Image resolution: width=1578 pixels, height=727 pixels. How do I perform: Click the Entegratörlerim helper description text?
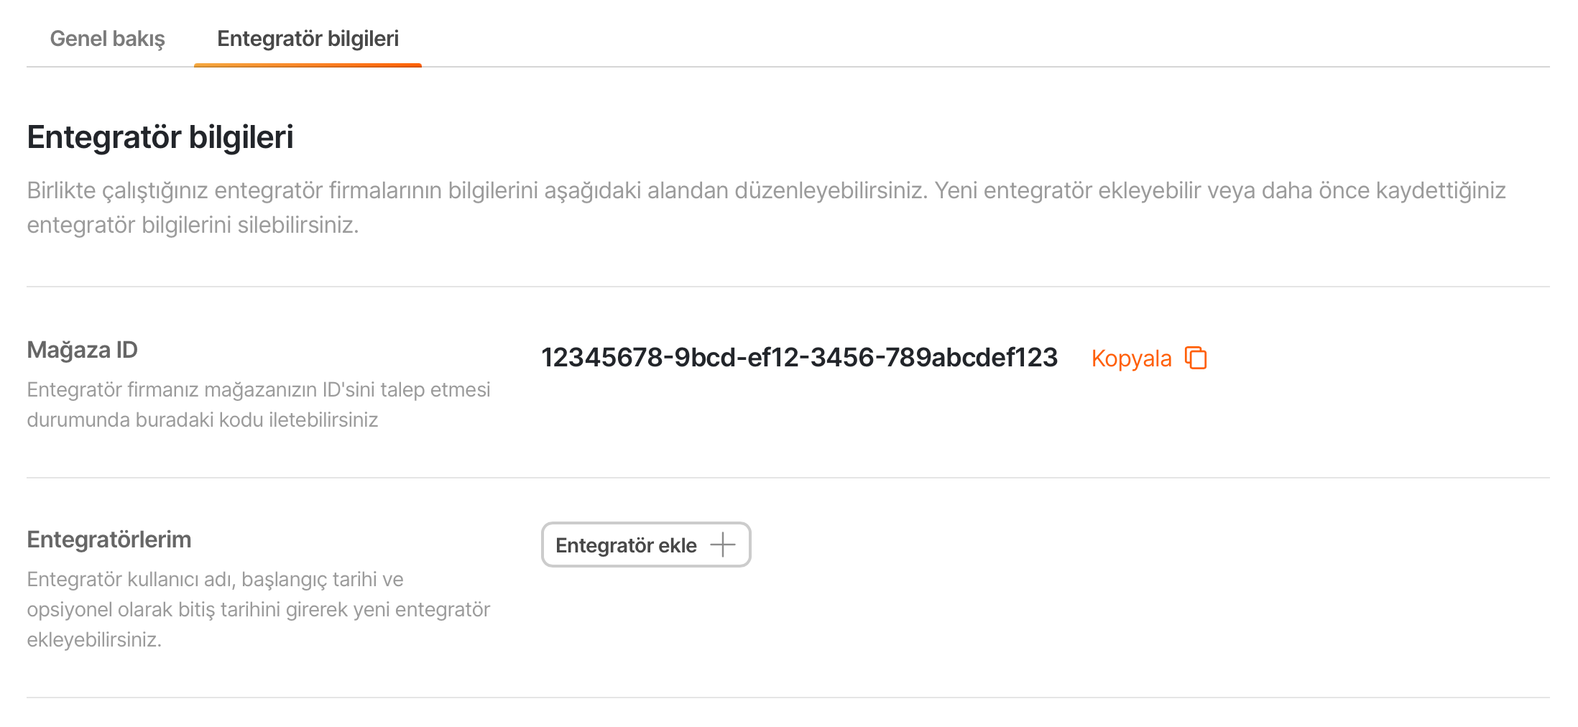tap(259, 609)
